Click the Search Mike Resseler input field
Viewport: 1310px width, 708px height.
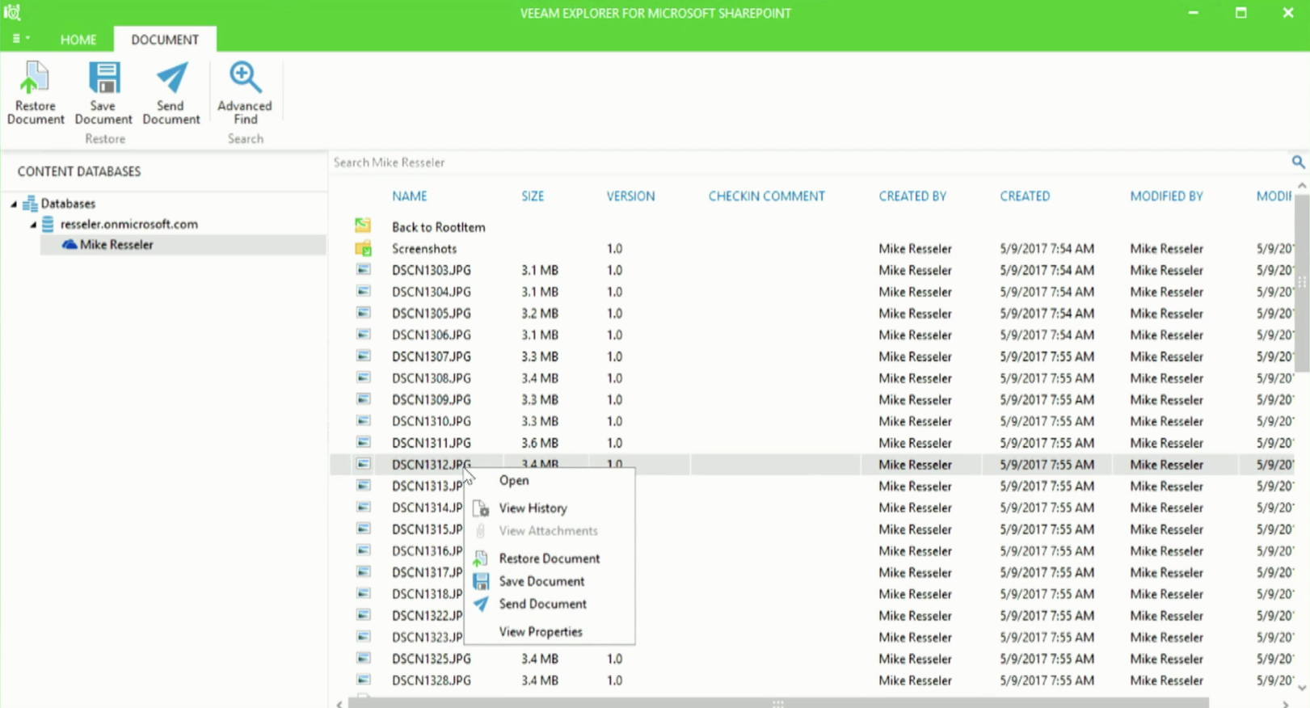pos(808,162)
